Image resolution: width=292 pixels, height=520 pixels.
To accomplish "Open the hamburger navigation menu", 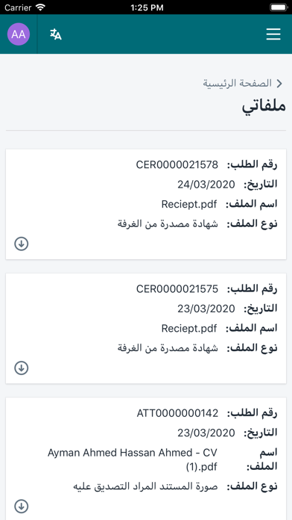I will click(273, 34).
